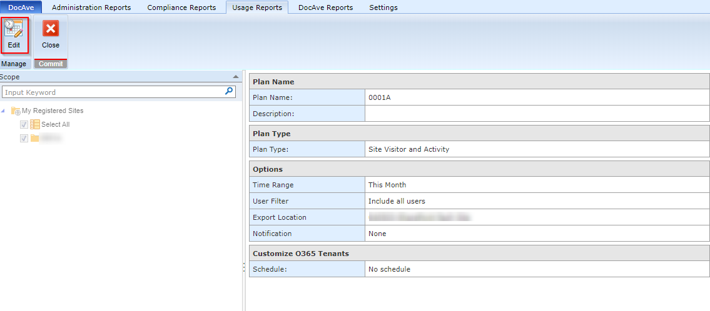Image resolution: width=710 pixels, height=311 pixels.
Task: Switch to Administration Reports tab
Action: click(x=91, y=7)
